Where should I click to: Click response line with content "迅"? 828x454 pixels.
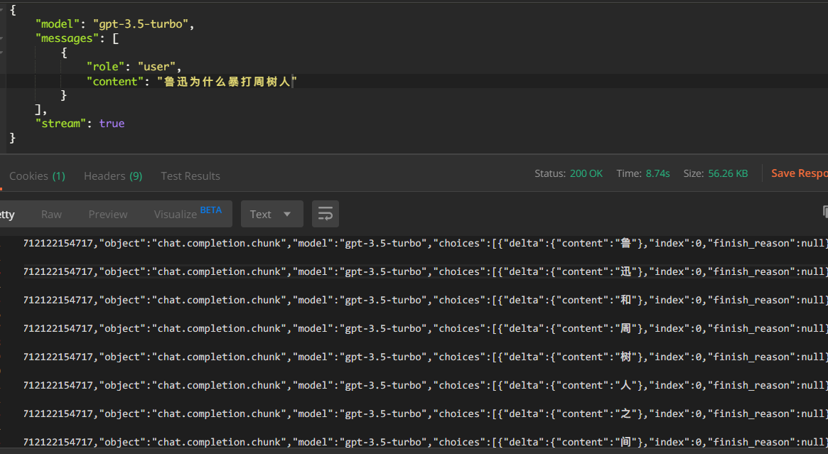(x=425, y=271)
